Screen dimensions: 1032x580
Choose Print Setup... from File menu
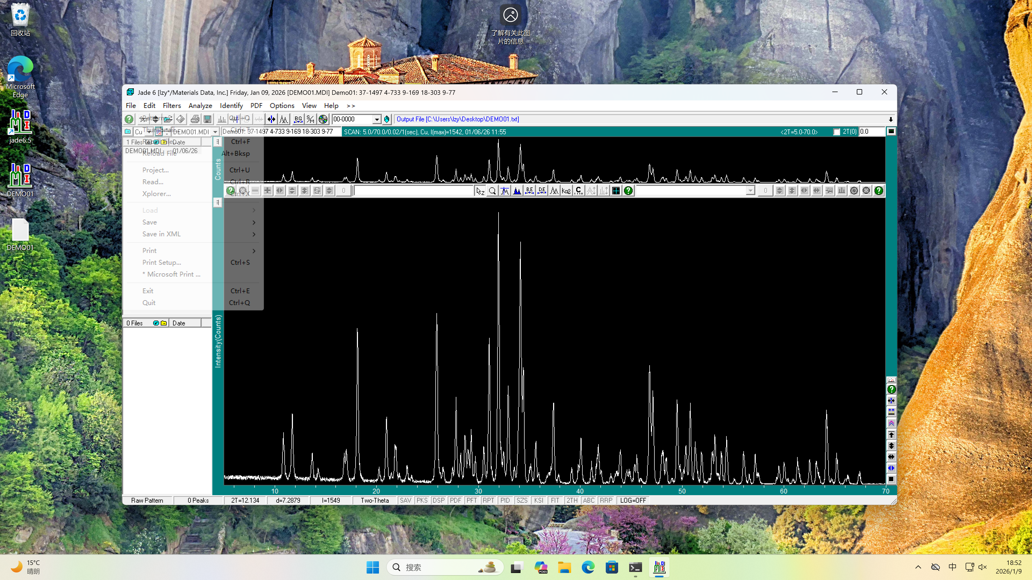162,262
